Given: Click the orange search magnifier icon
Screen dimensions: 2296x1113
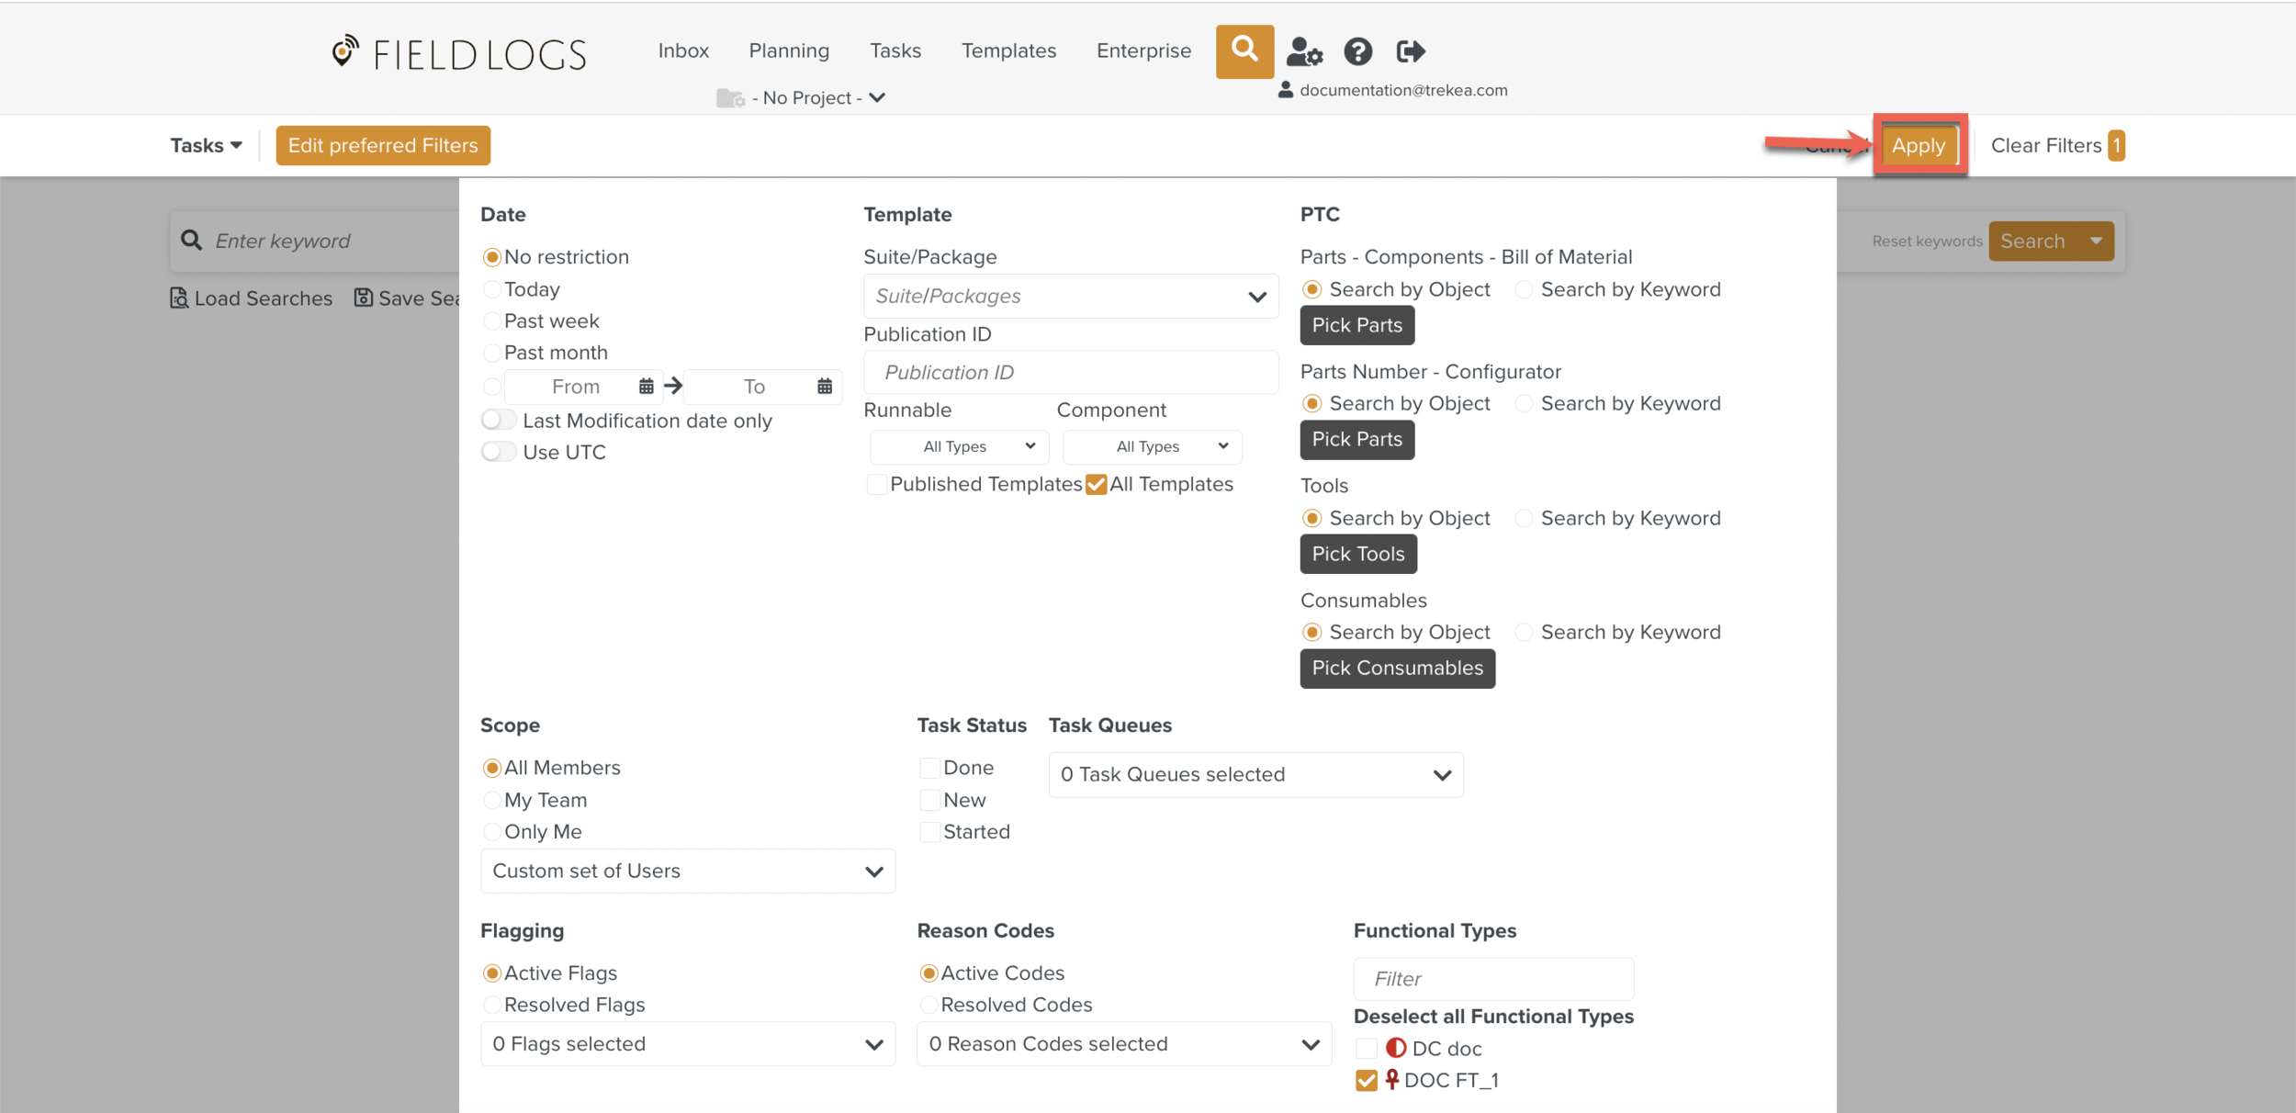Looking at the screenshot, I should click(x=1244, y=51).
